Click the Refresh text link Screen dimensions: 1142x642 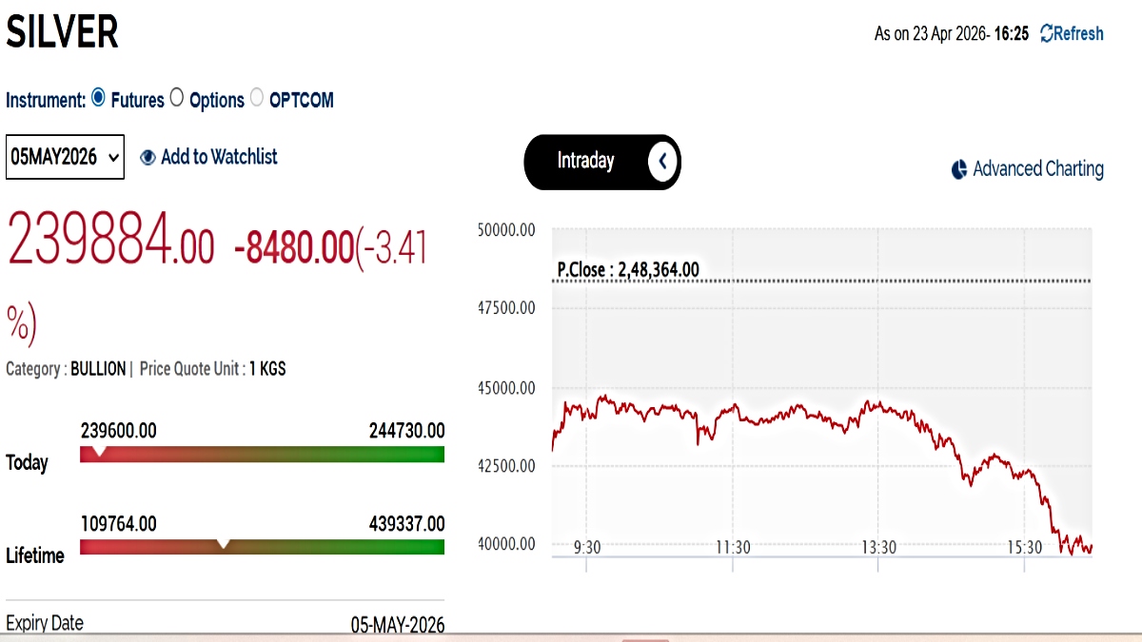click(x=1078, y=33)
